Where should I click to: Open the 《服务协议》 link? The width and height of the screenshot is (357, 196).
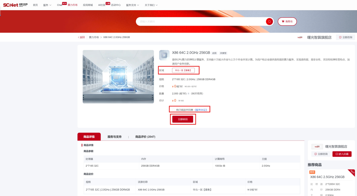tap(201, 110)
